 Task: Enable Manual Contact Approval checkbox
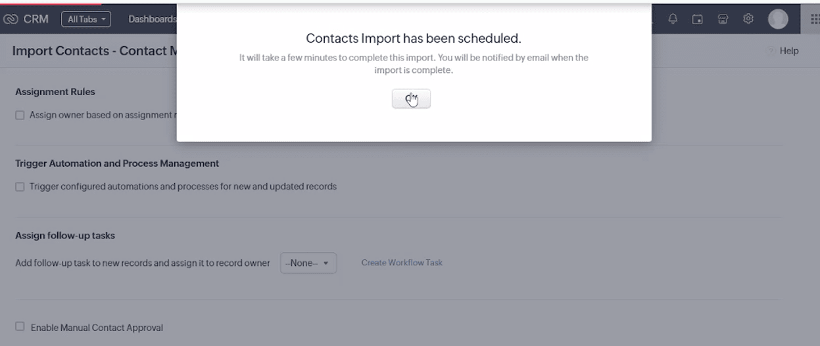point(20,326)
